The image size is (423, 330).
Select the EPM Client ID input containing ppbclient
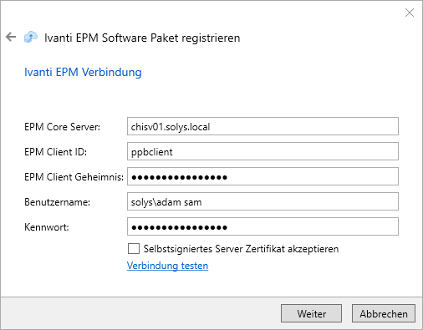[x=262, y=151]
